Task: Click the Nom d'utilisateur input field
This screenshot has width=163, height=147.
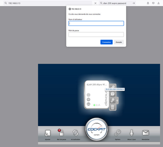Action: [x=96, y=23]
